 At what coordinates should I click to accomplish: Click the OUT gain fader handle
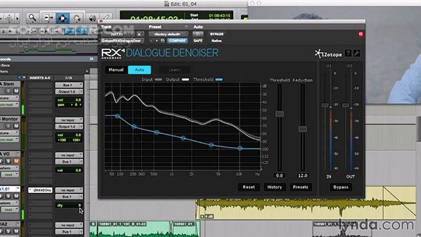346,105
